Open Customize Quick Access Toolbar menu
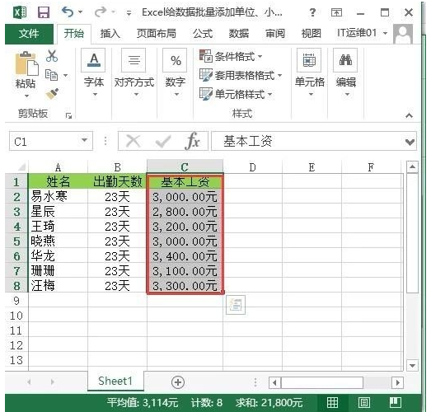This screenshot has height=412, width=431. (x=129, y=12)
